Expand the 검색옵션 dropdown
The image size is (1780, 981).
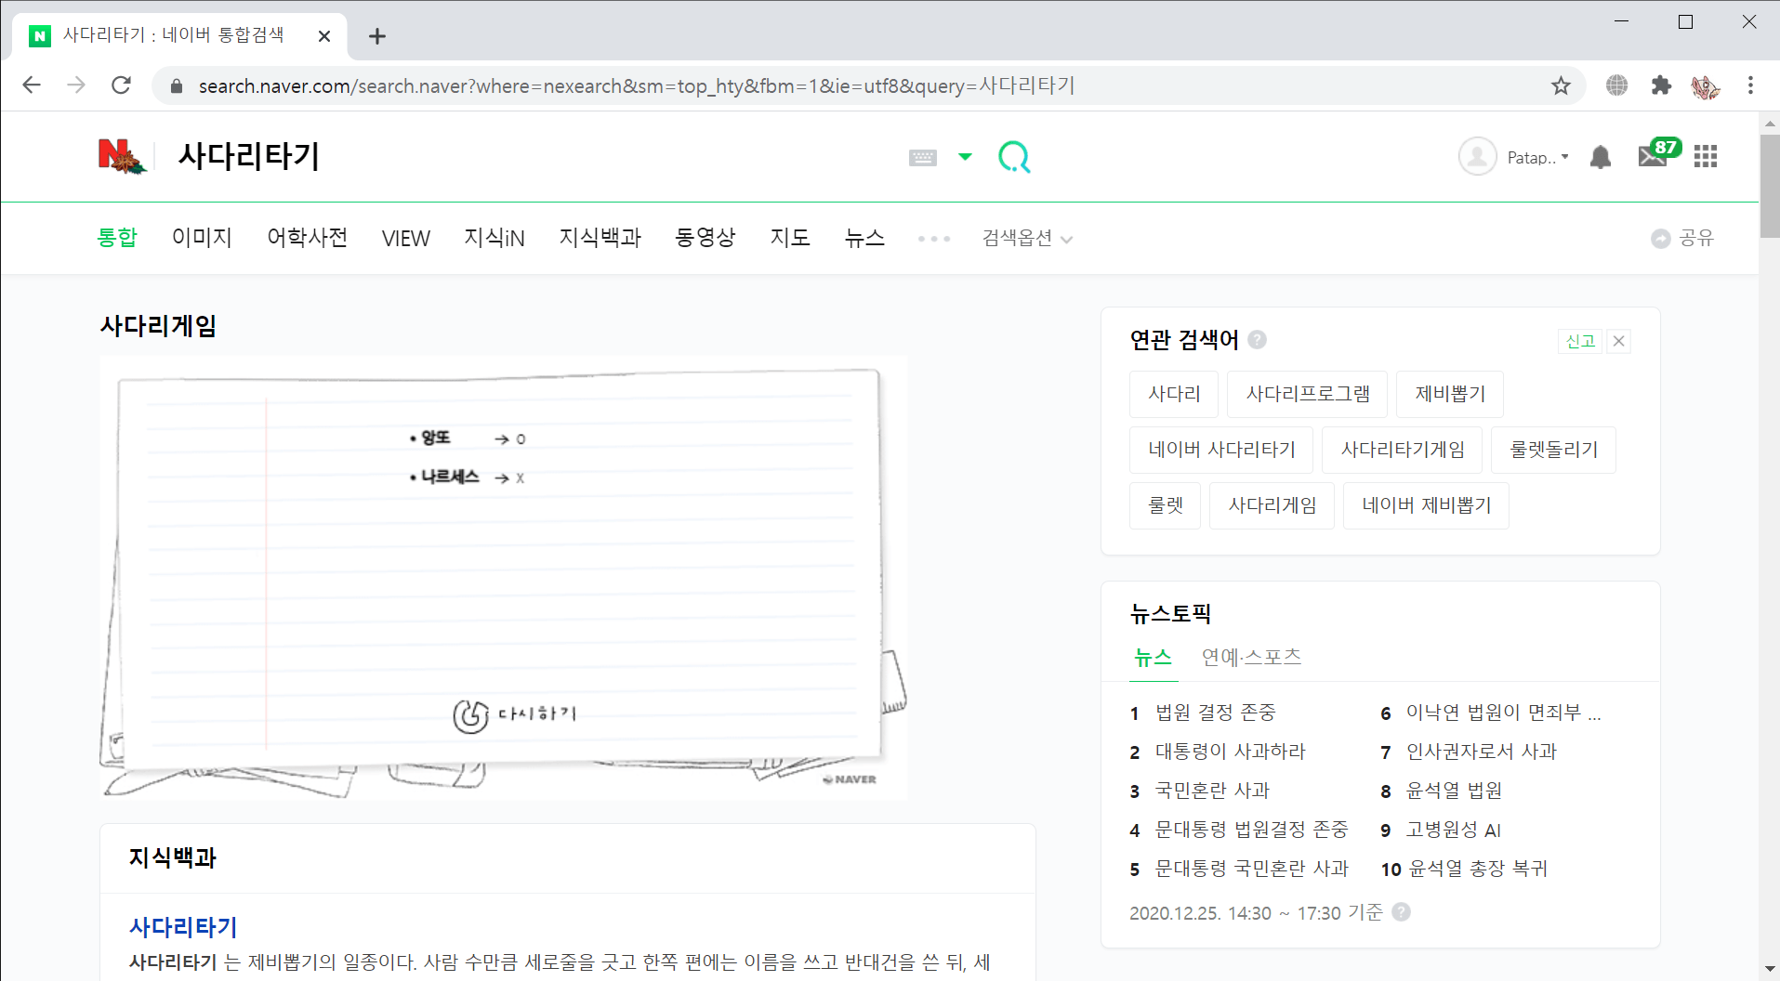(1027, 239)
